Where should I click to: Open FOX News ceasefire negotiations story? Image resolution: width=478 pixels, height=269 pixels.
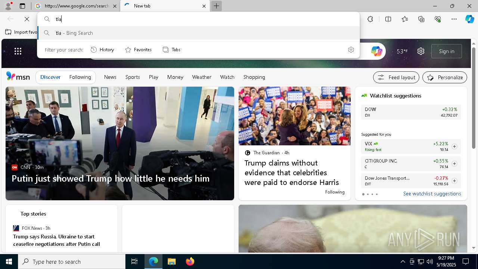point(56,240)
